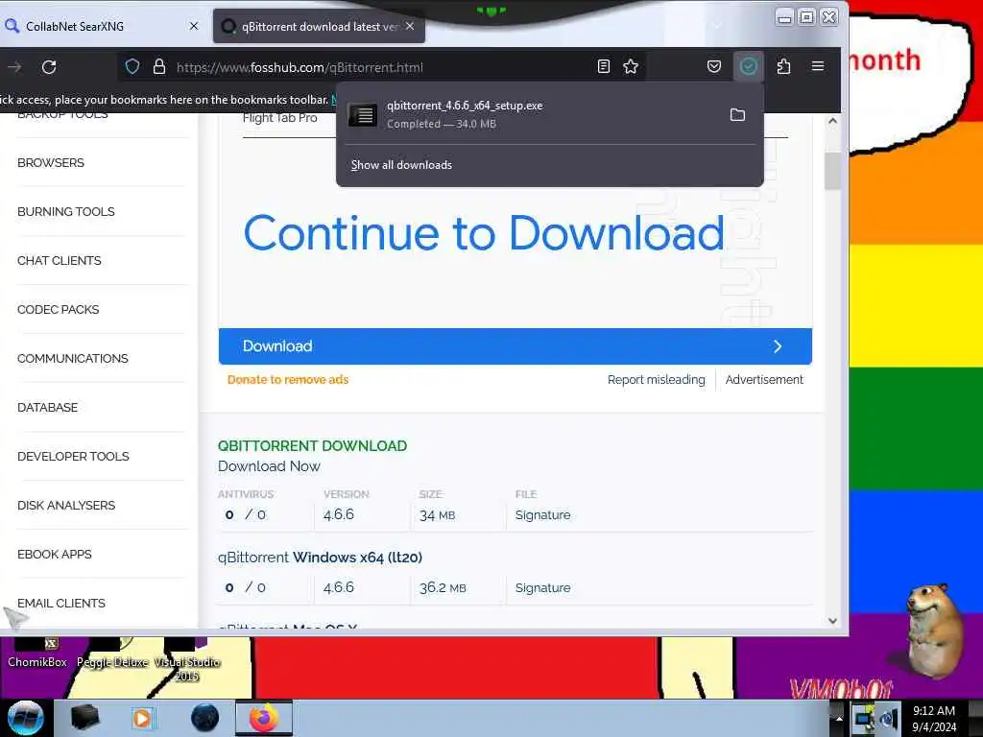Click Show all downloads
Screen dimensions: 983x737
[401, 165]
